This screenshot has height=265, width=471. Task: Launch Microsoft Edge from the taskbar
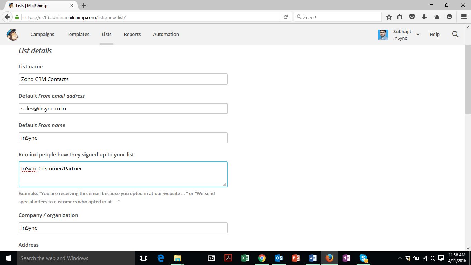tap(161, 258)
